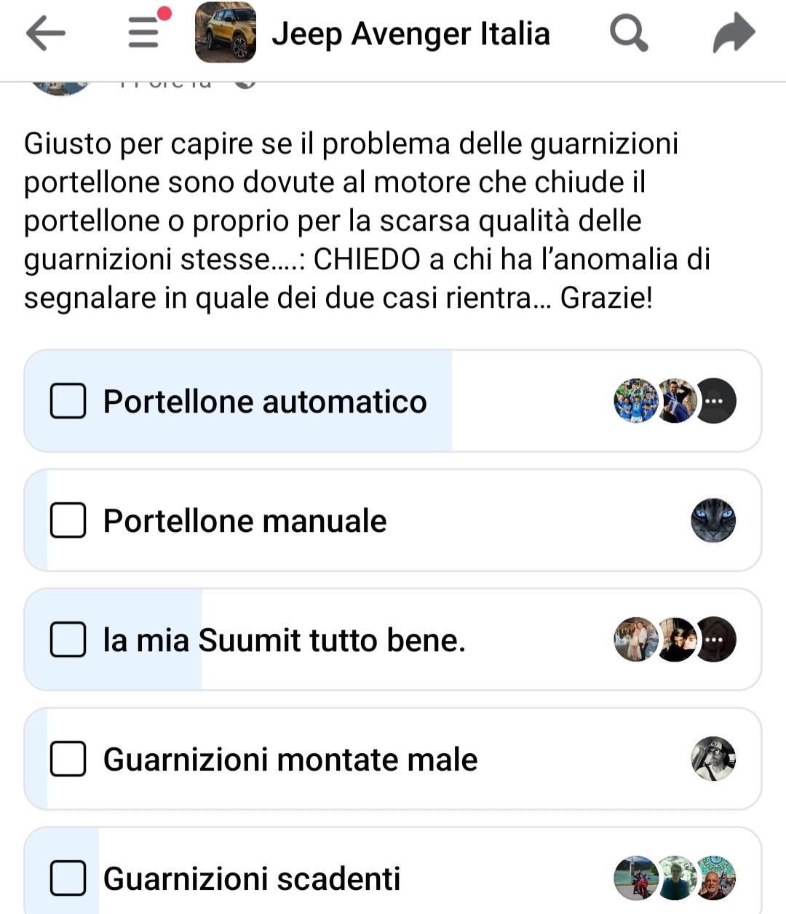Tick the 'la mia Suumit tutto bene' checkbox
The height and width of the screenshot is (914, 786).
coord(68,640)
